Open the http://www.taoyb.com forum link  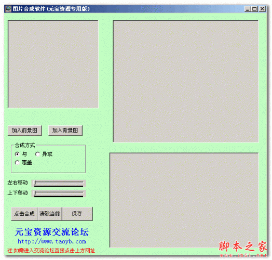[x=52, y=241]
